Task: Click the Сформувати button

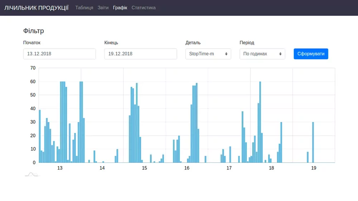Action: 311,54
